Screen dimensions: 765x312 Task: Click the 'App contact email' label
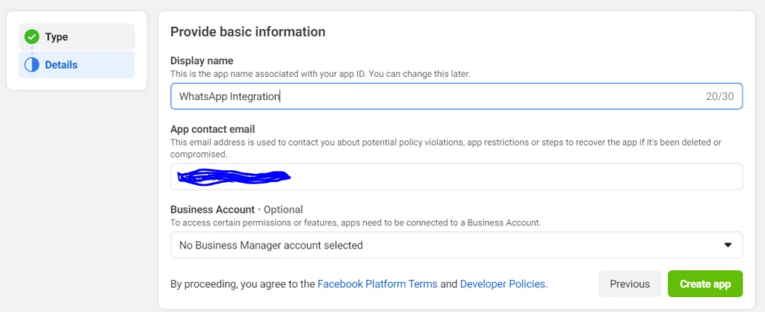(x=213, y=129)
